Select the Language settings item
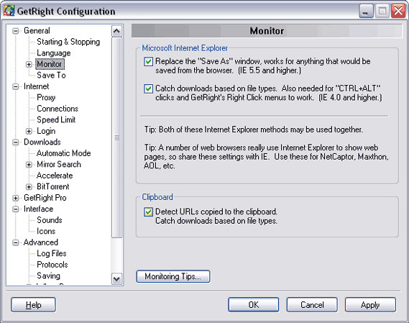Viewport: 409px width, 323px height. [x=54, y=53]
